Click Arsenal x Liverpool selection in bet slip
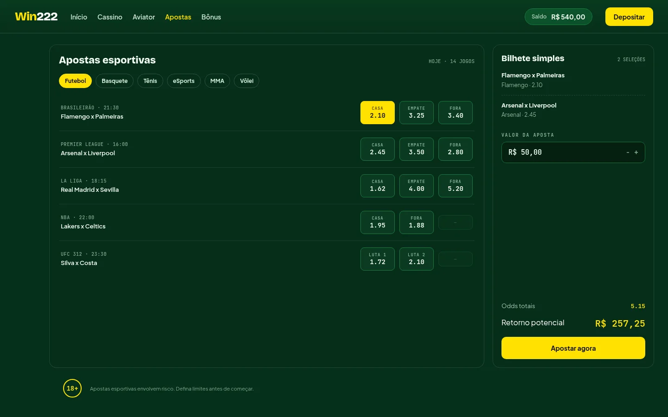Viewport: 668px width, 417px height. pos(573,110)
